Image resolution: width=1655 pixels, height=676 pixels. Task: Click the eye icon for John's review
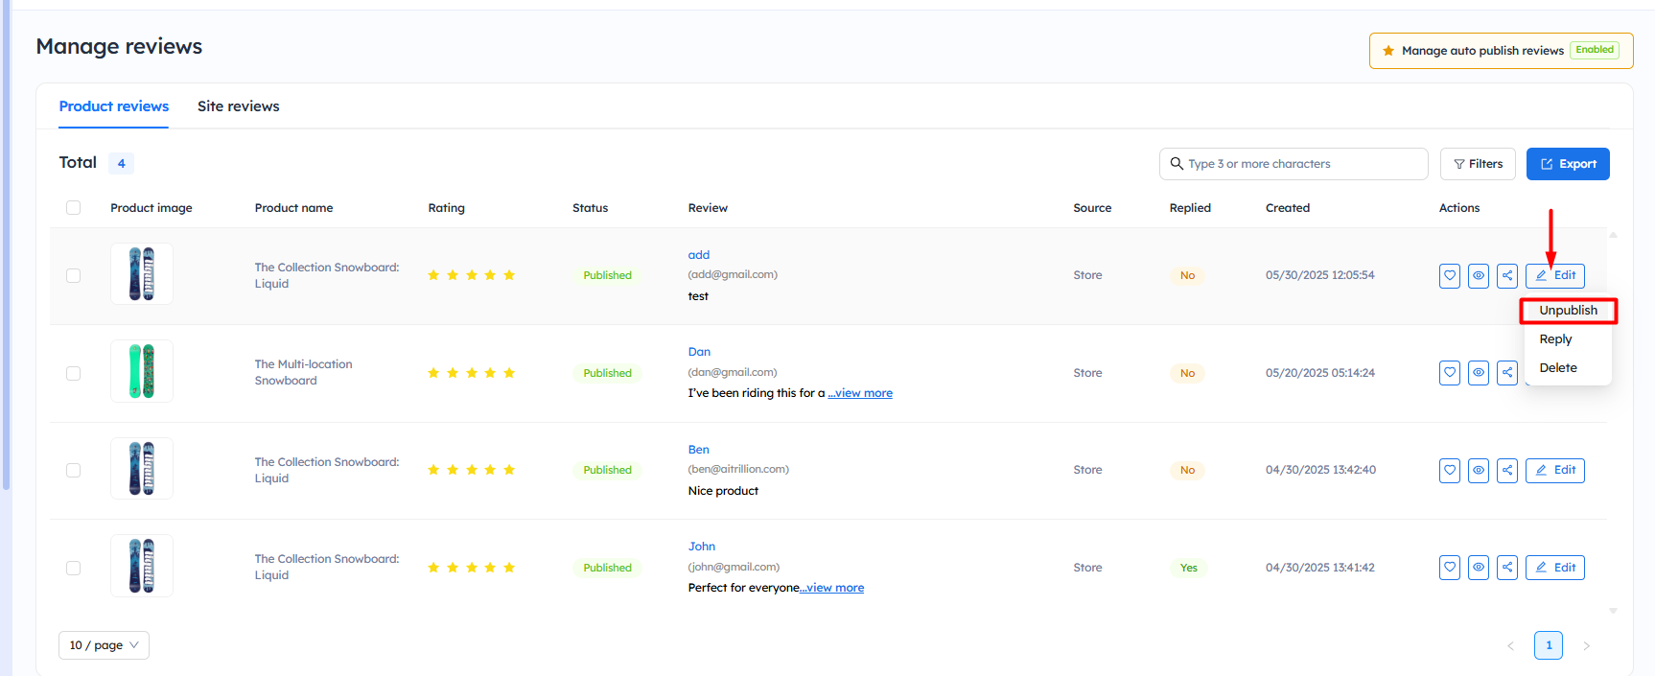coord(1479,568)
